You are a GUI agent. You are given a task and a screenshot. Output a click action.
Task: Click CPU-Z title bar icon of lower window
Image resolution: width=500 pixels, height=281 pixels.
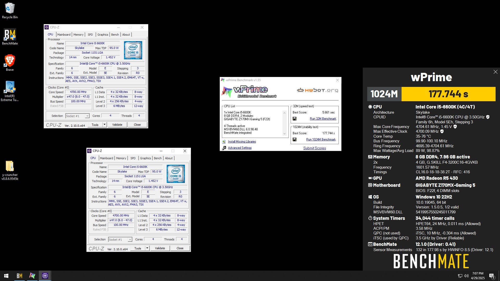pyautogui.click(x=89, y=151)
